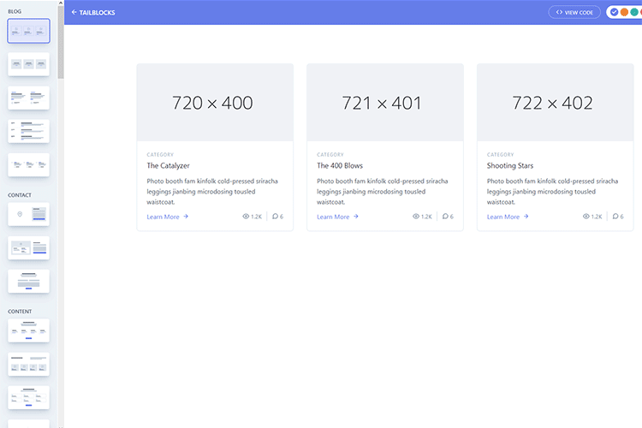Viewport: 642px width, 428px height.
Task: Click the views eye icon on The Catalyzer
Action: pos(247,217)
